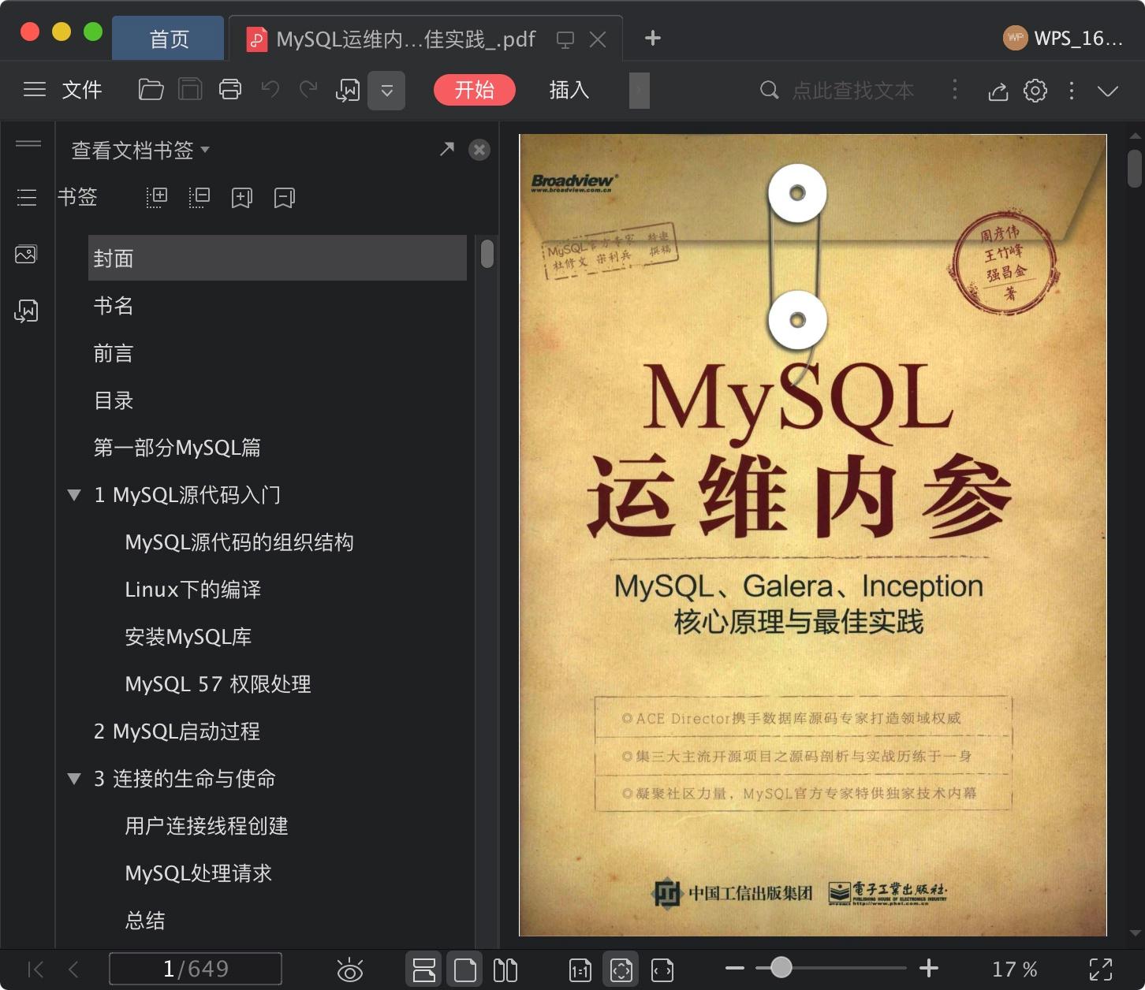The height and width of the screenshot is (990, 1145).
Task: Close the MySQL pdf tab
Action: tap(598, 39)
